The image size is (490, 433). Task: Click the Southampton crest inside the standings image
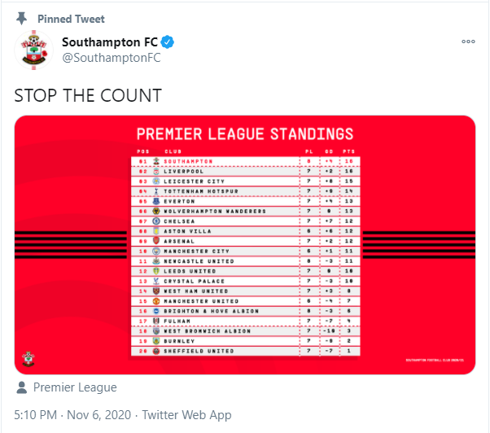[x=28, y=359]
